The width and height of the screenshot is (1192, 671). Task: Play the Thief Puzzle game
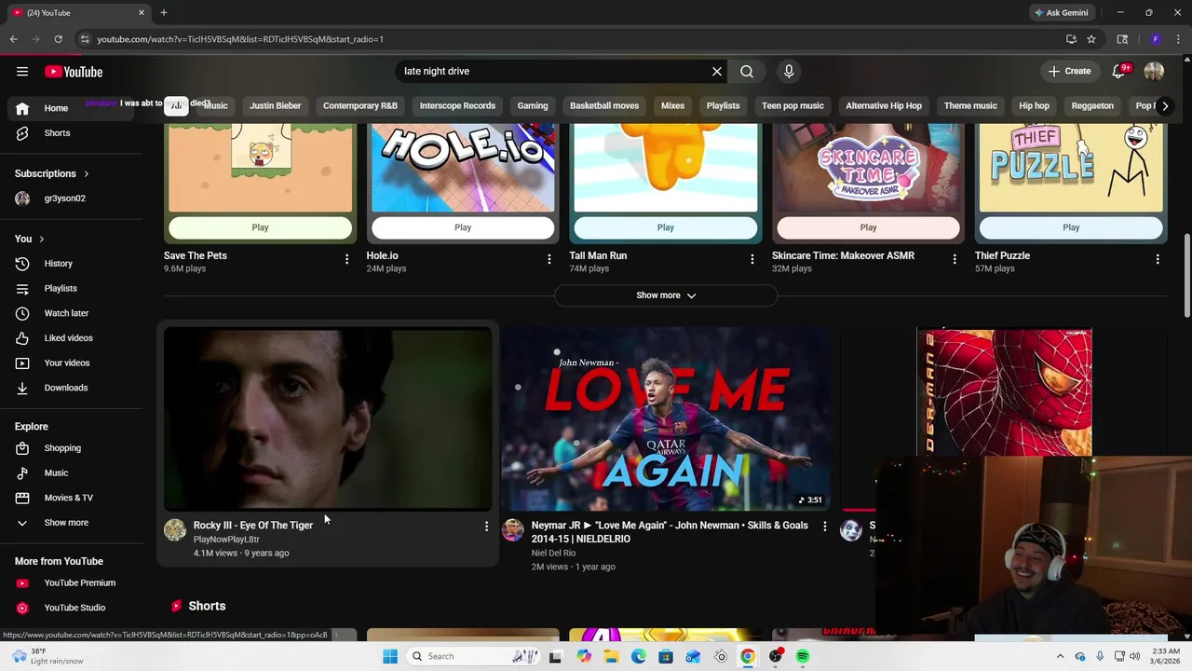click(1071, 227)
